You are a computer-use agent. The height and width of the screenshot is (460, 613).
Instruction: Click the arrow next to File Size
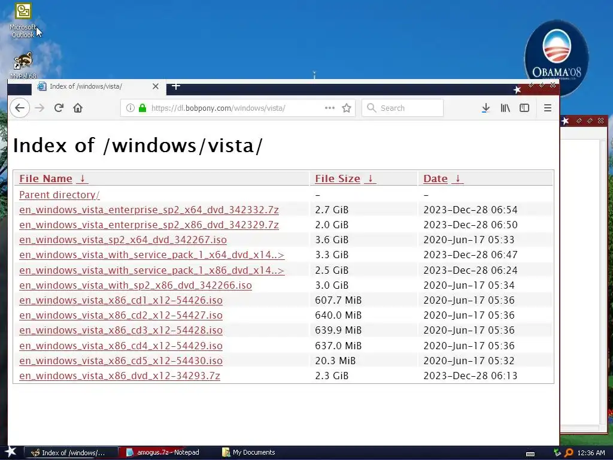point(370,178)
